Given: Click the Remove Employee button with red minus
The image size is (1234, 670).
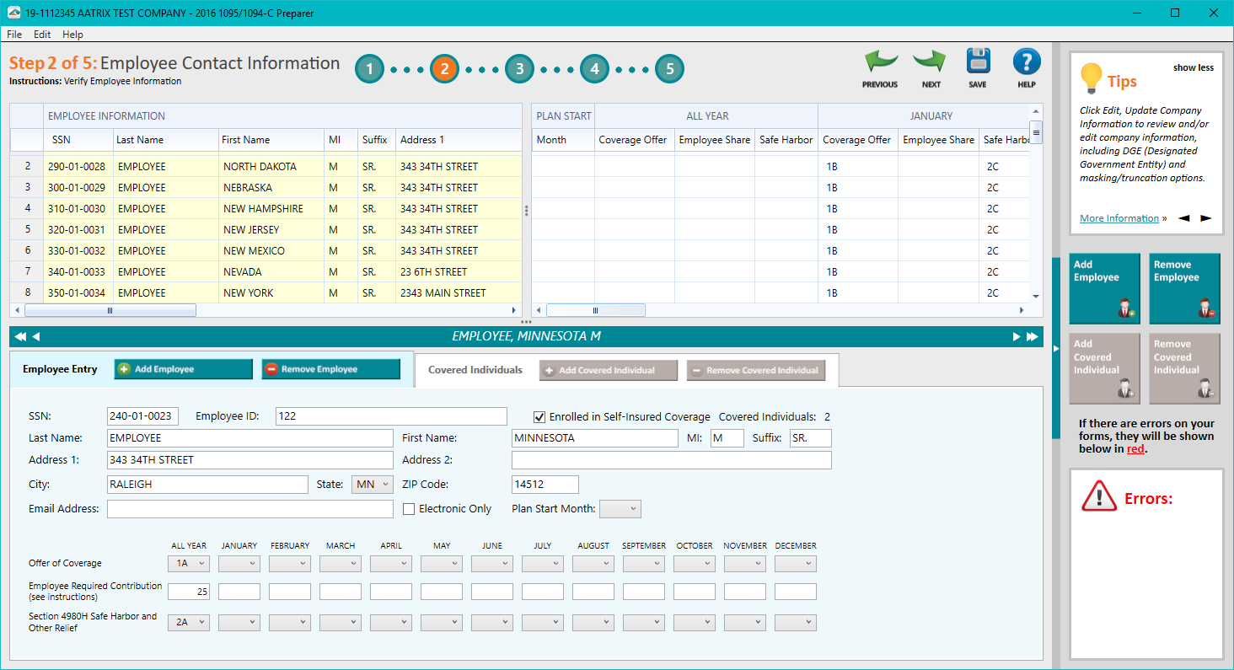Looking at the screenshot, I should click(330, 369).
